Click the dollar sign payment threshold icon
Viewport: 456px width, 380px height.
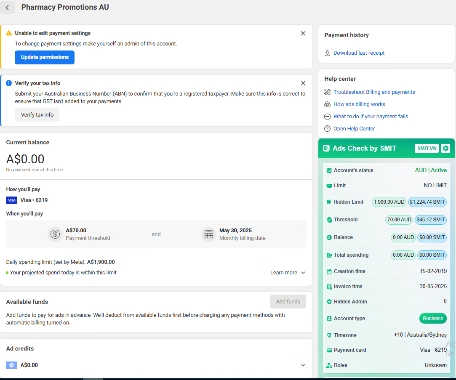click(55, 234)
